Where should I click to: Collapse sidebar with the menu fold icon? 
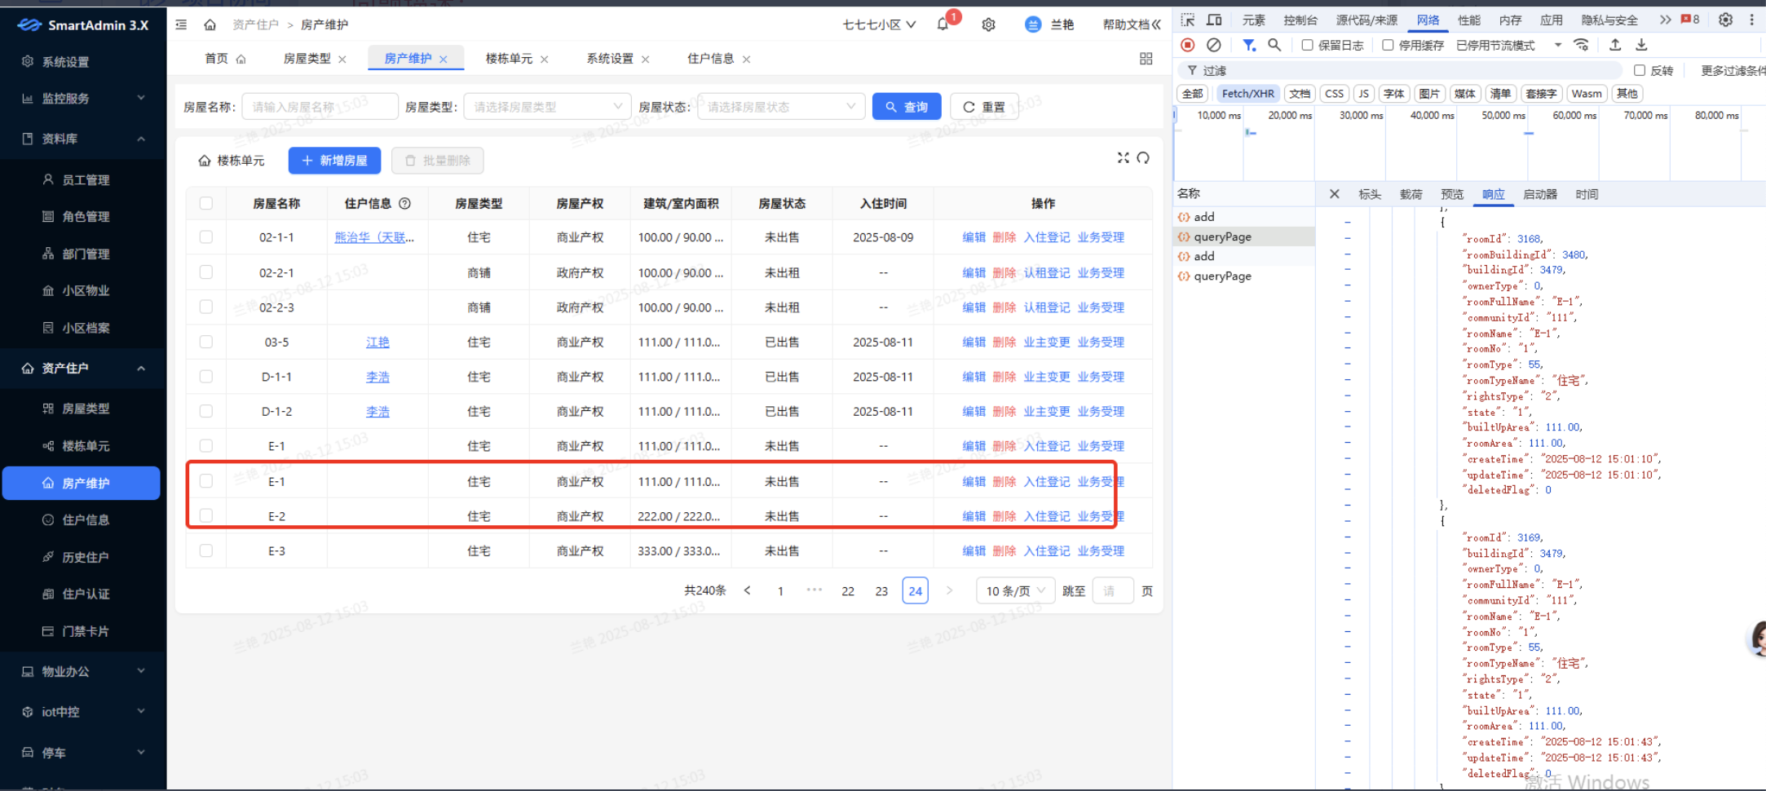coord(181,24)
